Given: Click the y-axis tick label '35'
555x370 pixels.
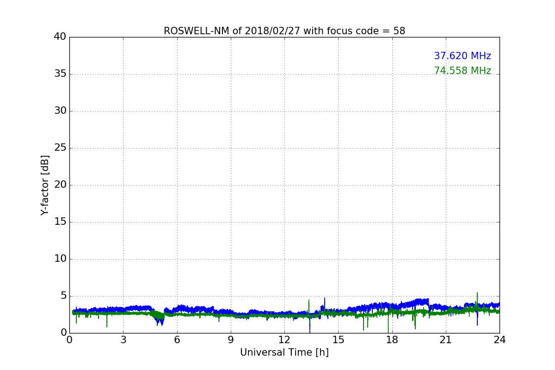Looking at the screenshot, I should pyautogui.click(x=60, y=74).
